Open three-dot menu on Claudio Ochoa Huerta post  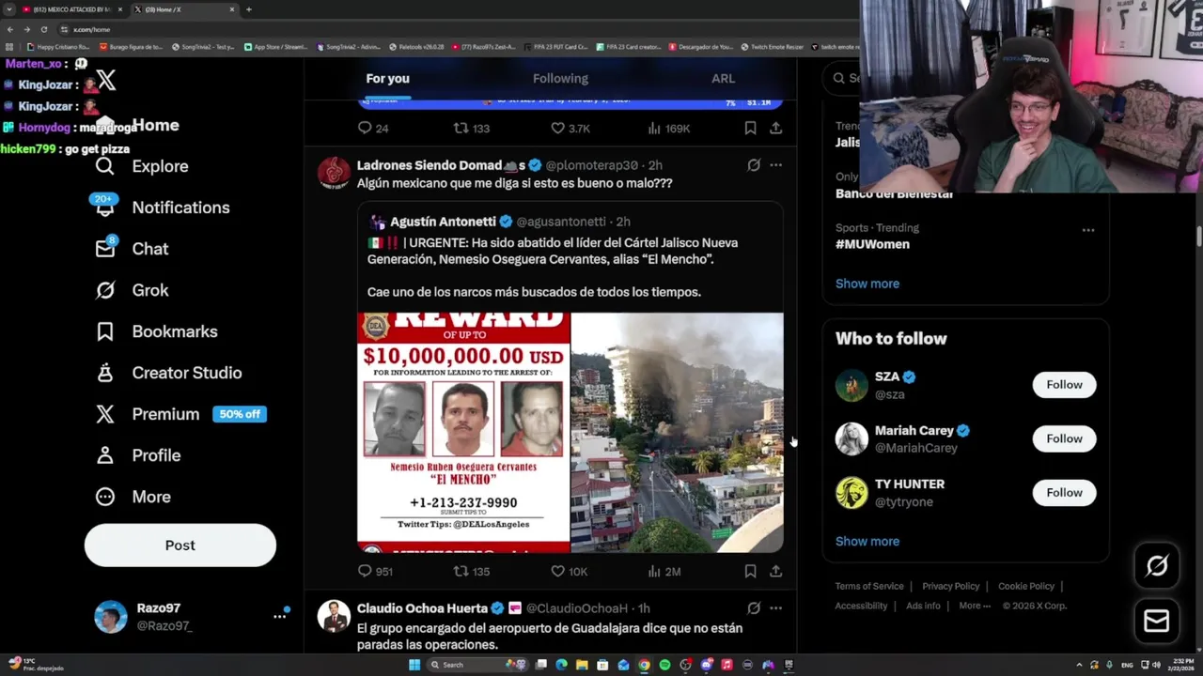click(775, 608)
